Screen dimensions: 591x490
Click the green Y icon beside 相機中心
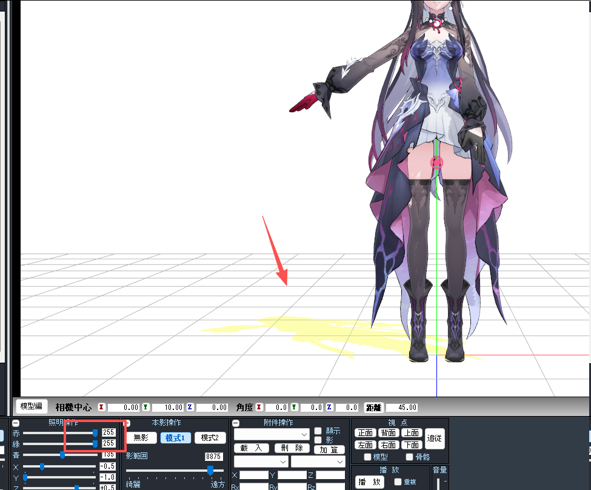coord(145,408)
